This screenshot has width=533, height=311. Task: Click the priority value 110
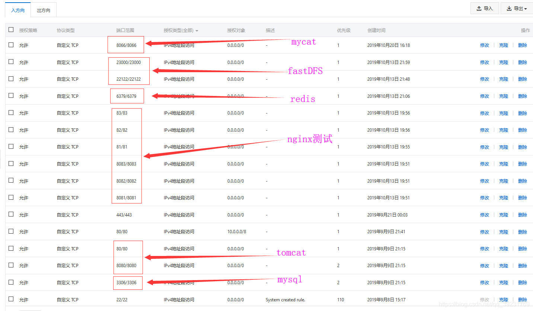pyautogui.click(x=341, y=300)
